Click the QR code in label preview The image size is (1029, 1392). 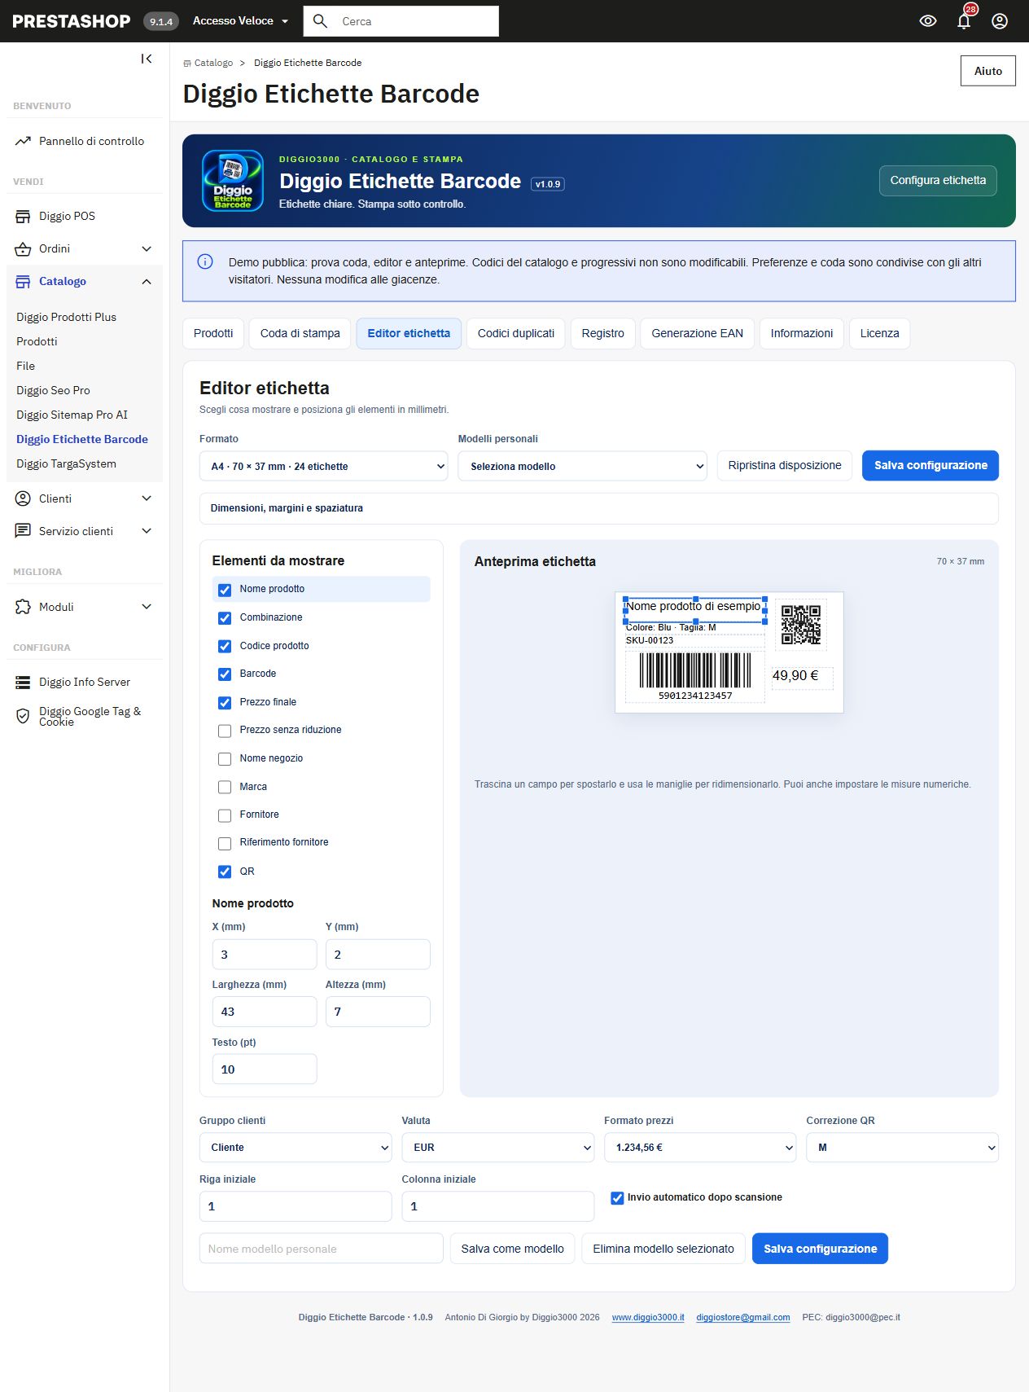click(801, 625)
